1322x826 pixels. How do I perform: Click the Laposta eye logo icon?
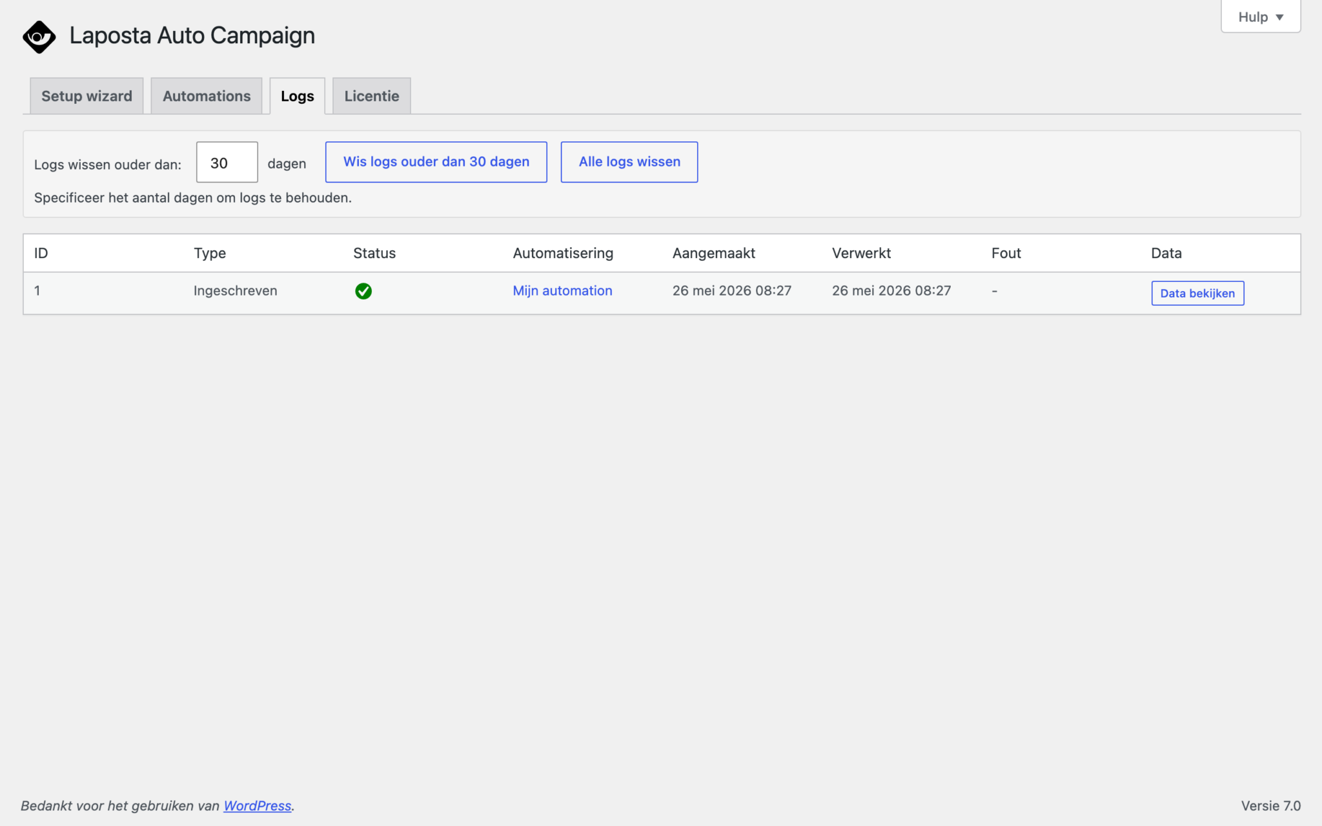click(39, 37)
